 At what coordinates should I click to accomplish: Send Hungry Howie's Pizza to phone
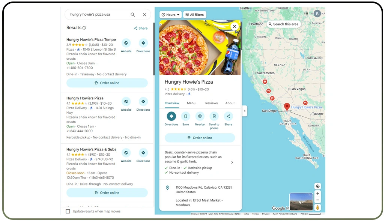click(214, 117)
